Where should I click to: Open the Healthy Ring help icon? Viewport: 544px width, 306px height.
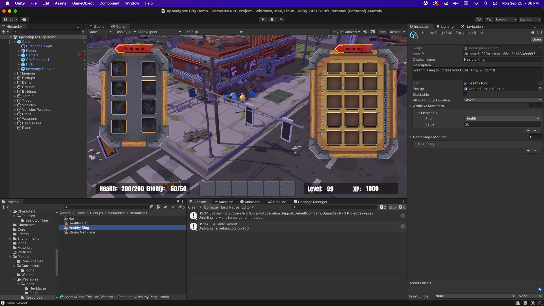pyautogui.click(x=532, y=33)
